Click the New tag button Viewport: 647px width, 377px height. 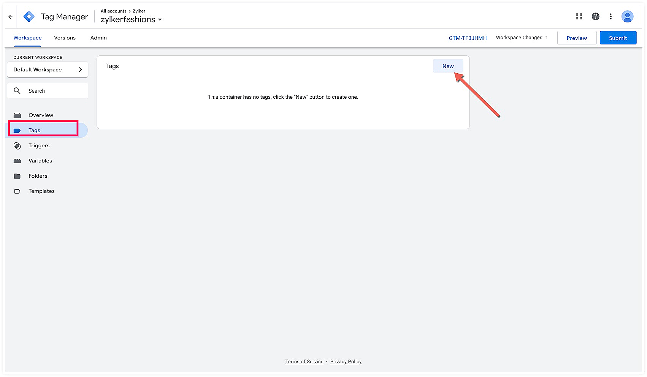[448, 66]
